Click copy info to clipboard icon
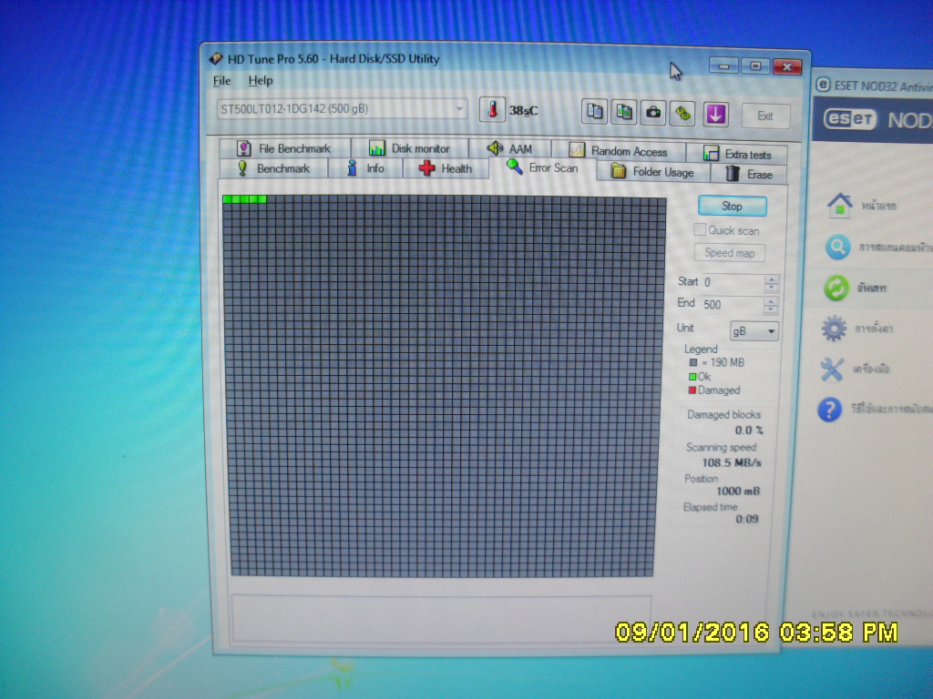 click(x=594, y=112)
